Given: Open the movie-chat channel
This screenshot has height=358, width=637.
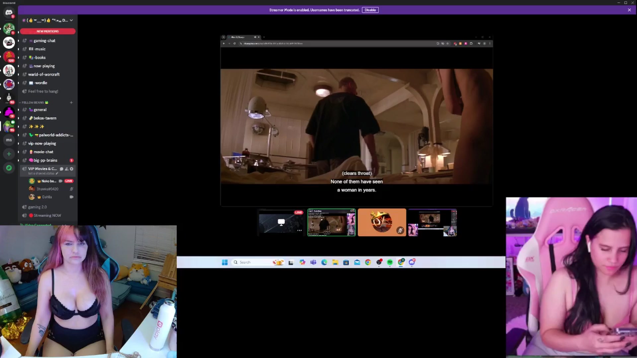Looking at the screenshot, I should [x=48, y=152].
